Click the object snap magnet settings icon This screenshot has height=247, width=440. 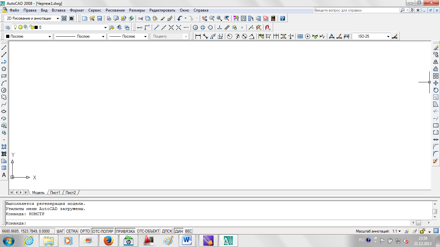[267, 27]
